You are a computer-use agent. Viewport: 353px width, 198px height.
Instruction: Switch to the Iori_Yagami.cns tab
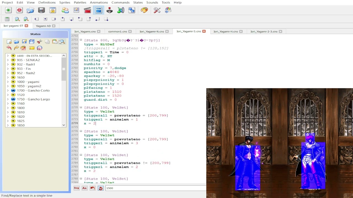[85, 31]
